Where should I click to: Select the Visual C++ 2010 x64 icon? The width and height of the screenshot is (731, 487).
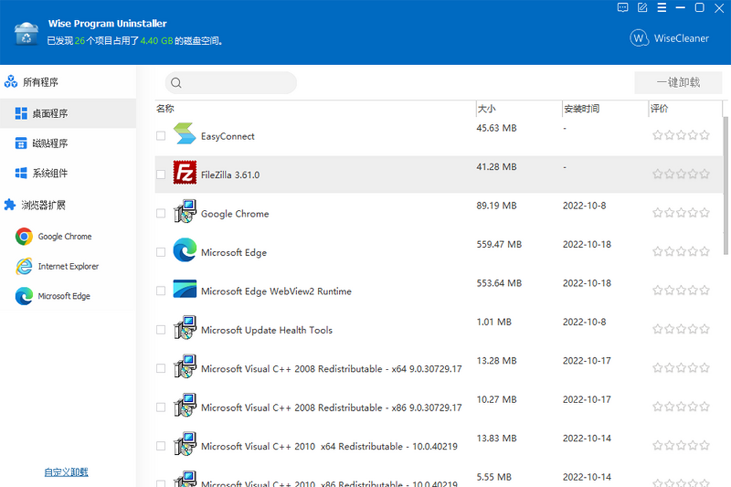[185, 444]
